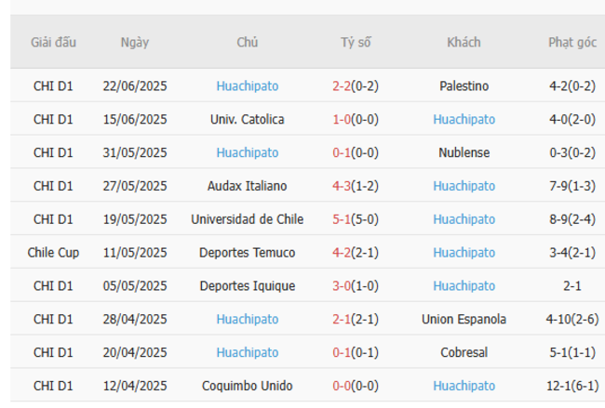Viewport: 605px width, 408px height.
Task: Select the Chile Cup competition label
Action: (53, 253)
